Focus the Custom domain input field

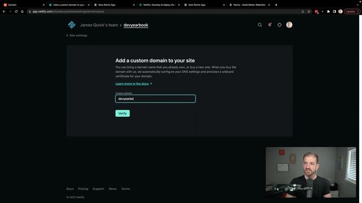pos(156,99)
